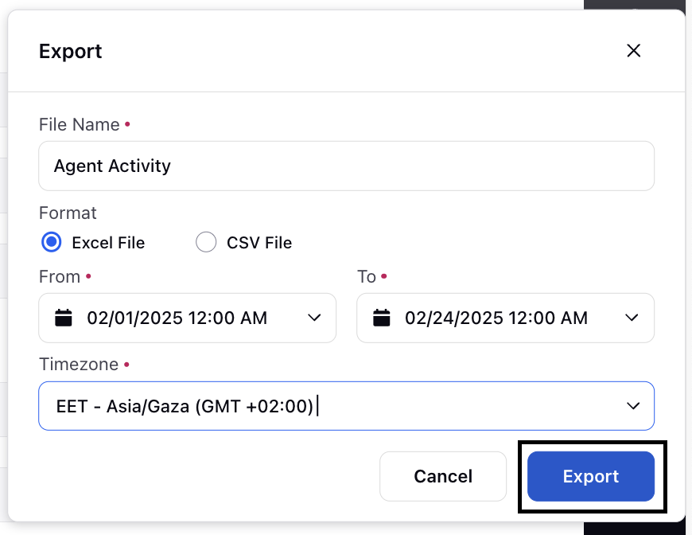
Task: Expand the To date chevron
Action: tap(632, 318)
